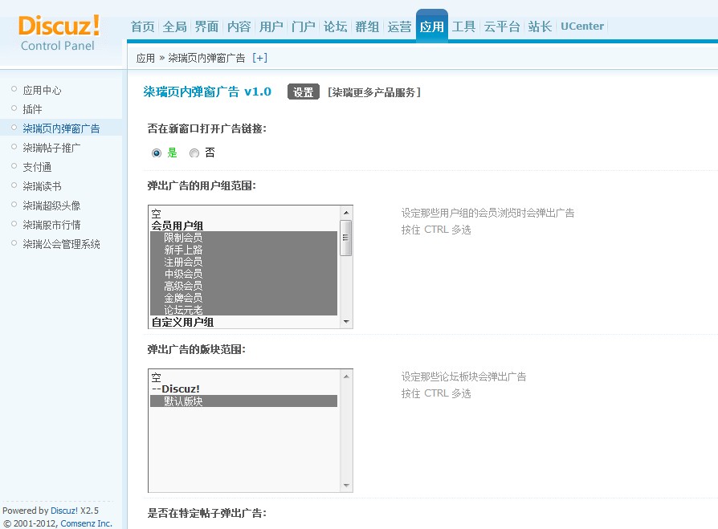Click the [+] add shortcut link
This screenshot has width=718, height=529.
259,58
